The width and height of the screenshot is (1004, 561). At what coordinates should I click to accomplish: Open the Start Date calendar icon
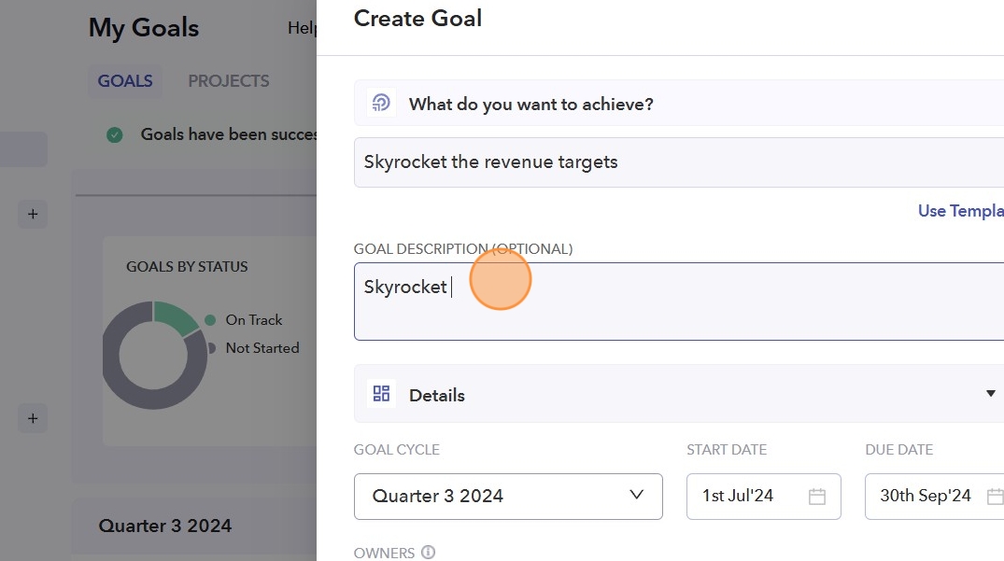click(816, 497)
